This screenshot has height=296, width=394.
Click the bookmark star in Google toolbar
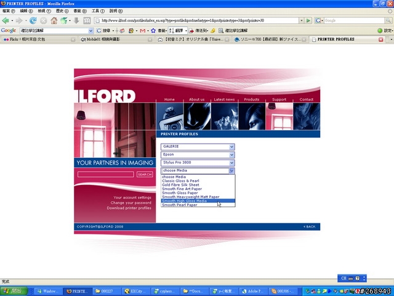coord(153,31)
